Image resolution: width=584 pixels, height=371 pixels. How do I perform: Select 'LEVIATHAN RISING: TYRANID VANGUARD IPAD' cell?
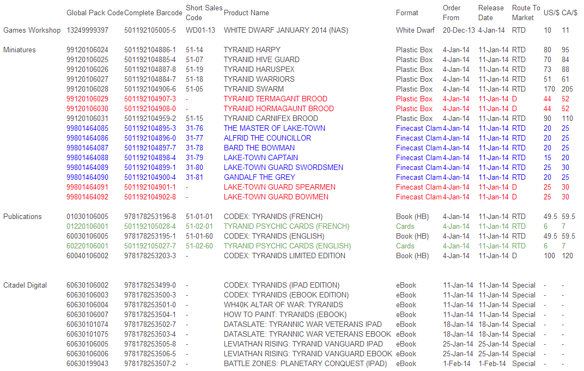(x=303, y=344)
